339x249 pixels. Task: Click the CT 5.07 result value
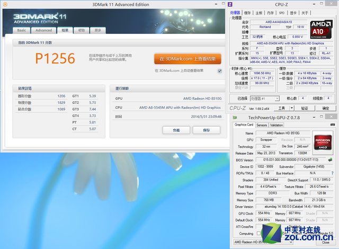pos(93,129)
